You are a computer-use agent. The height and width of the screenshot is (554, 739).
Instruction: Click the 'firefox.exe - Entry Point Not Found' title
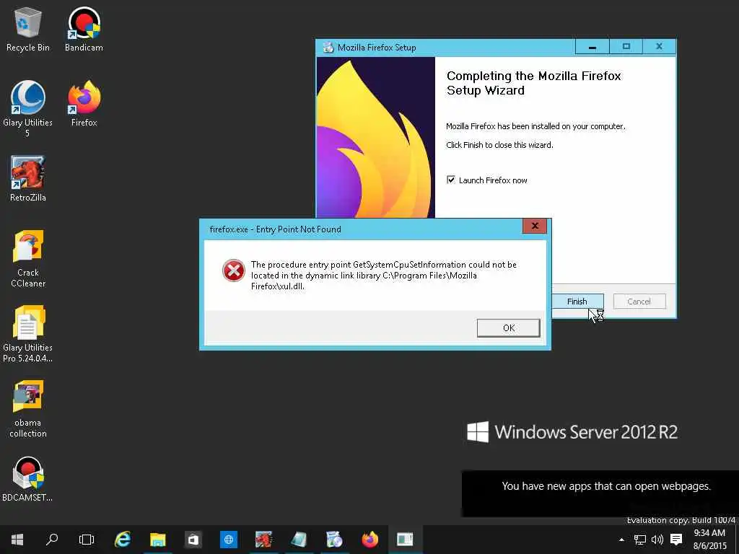pos(275,229)
